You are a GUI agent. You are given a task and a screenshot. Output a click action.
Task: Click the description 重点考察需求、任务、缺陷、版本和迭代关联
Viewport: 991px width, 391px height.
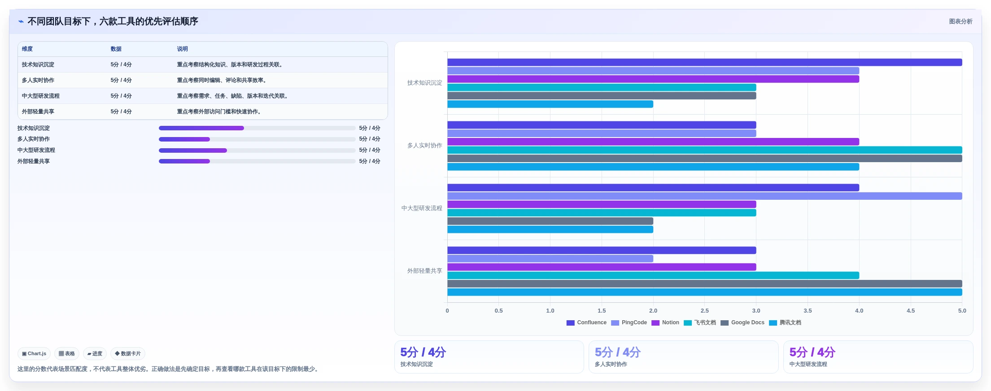[x=233, y=96]
